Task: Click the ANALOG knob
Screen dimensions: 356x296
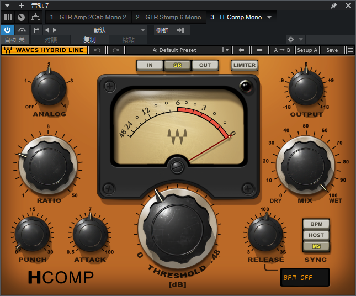Action: [49, 88]
